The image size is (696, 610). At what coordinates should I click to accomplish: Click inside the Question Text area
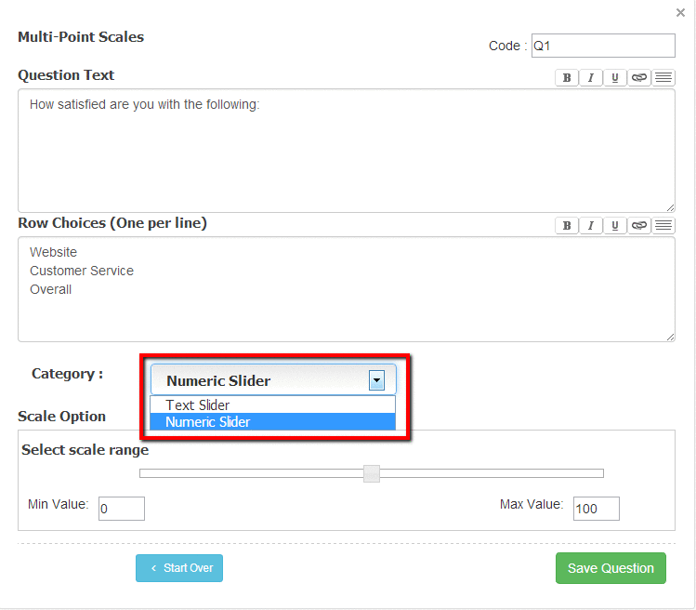346,151
